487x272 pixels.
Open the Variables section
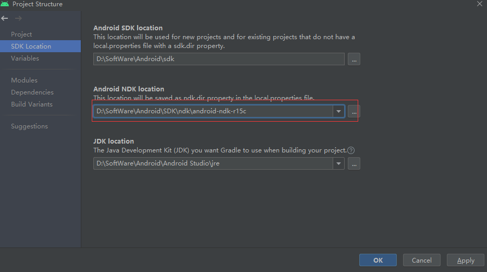(x=25, y=58)
